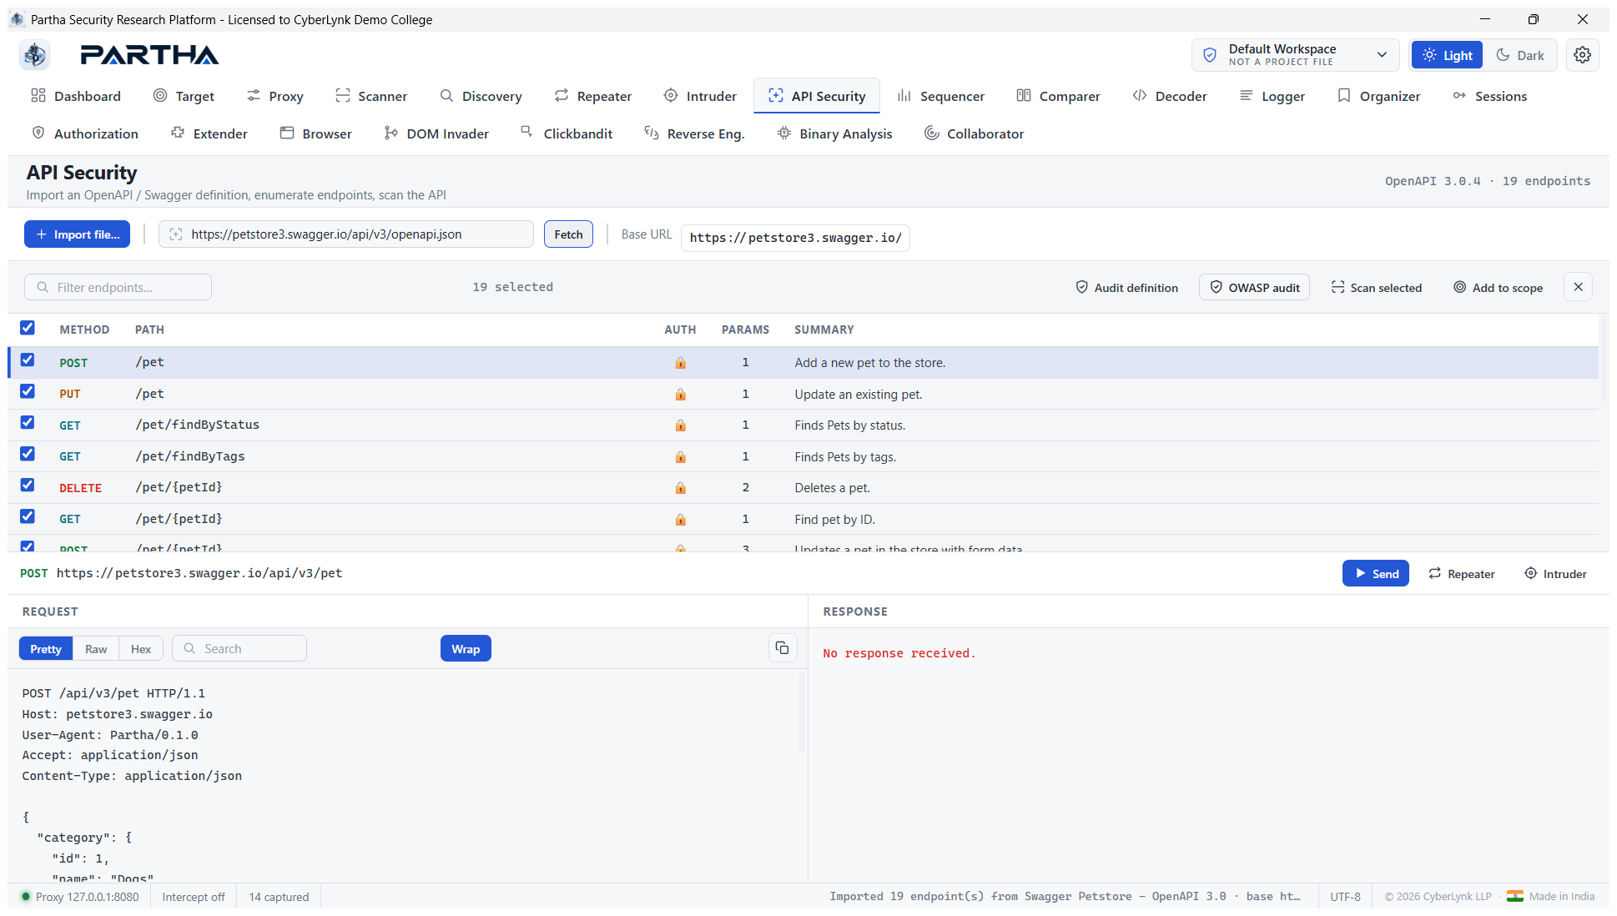Viewport: 1617px width, 916px height.
Task: Click Scan selected
Action: click(x=1376, y=287)
